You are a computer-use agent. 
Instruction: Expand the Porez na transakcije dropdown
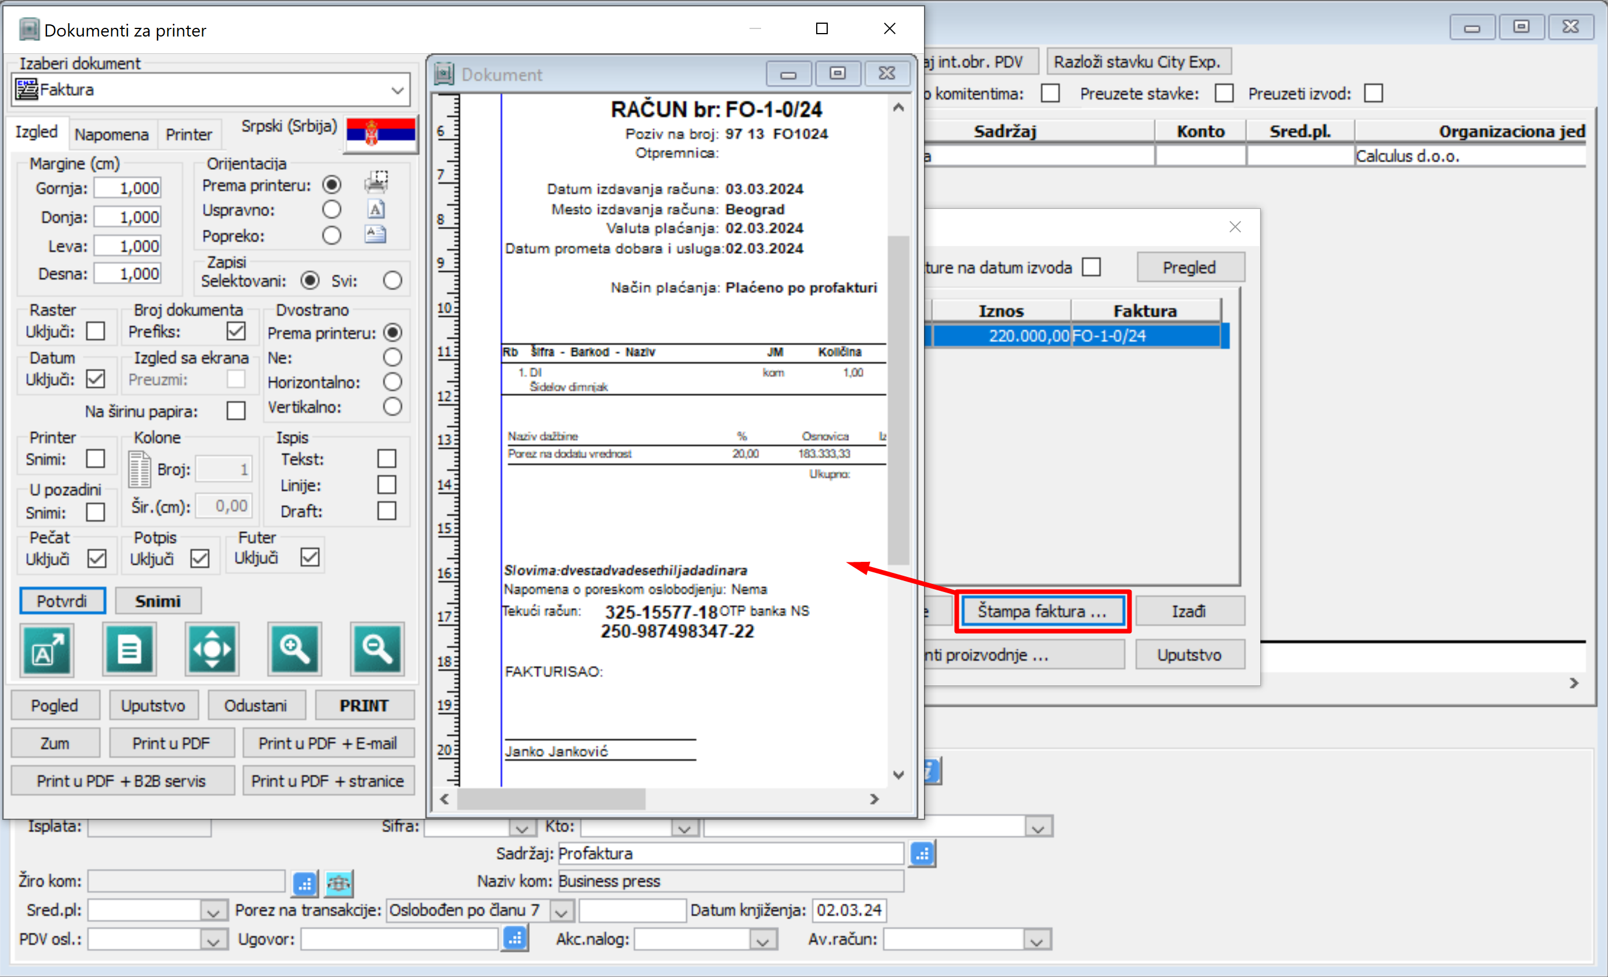pos(561,910)
